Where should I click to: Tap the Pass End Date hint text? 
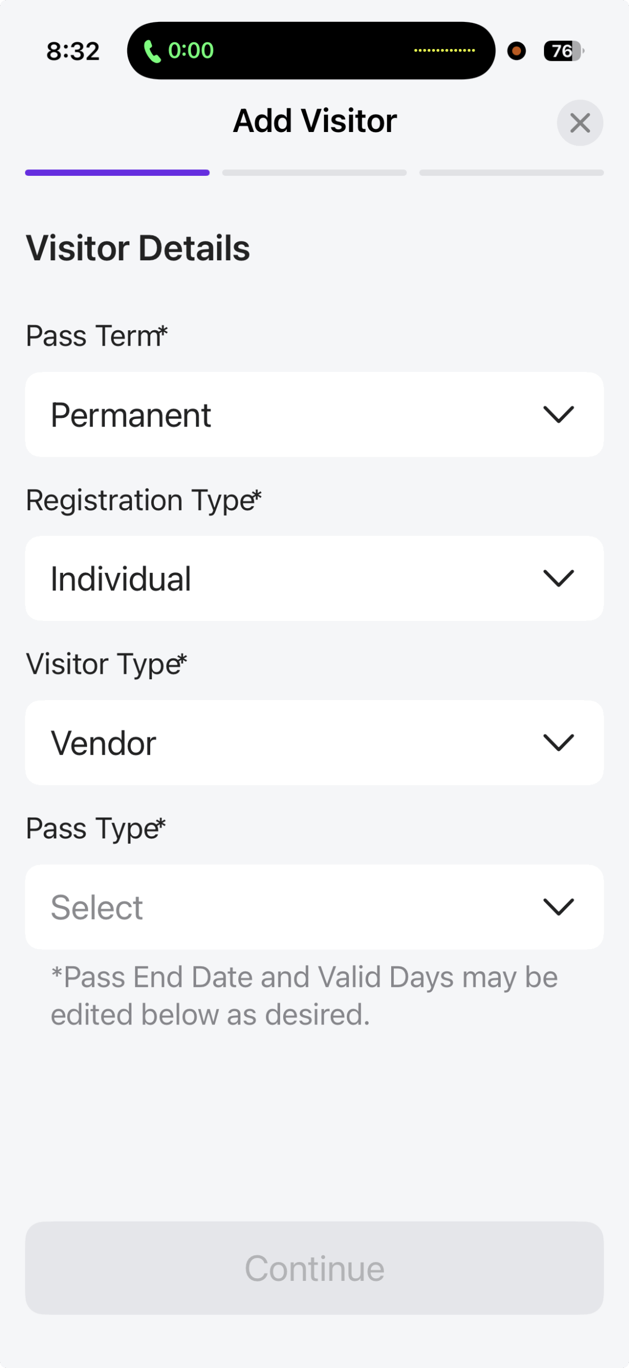click(x=305, y=996)
